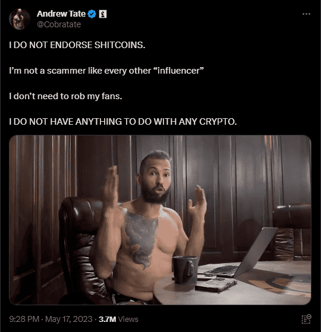
Task: Open the circular profile avatar
Action: coord(20,19)
